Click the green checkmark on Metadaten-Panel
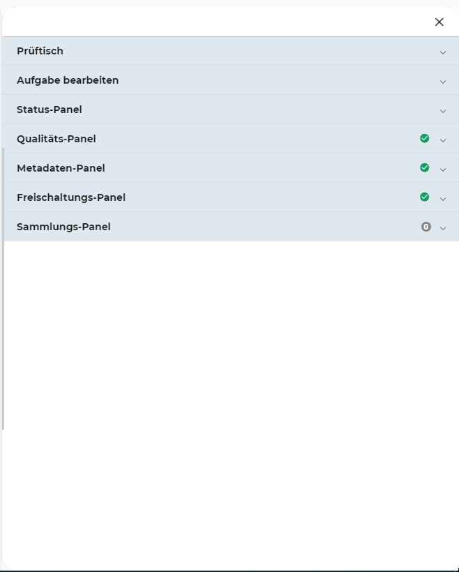The height and width of the screenshot is (572, 459). click(x=424, y=167)
